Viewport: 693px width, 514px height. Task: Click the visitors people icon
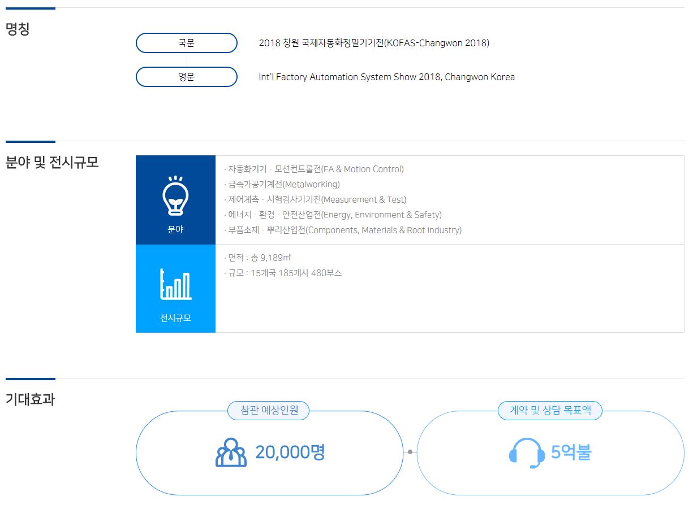pos(231,452)
